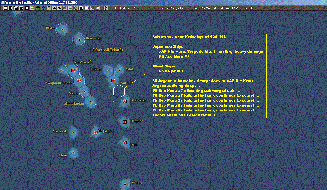Click the crosshair target toolbar icon
Image resolution: width=327 pixels, height=190 pixels.
[81, 8]
